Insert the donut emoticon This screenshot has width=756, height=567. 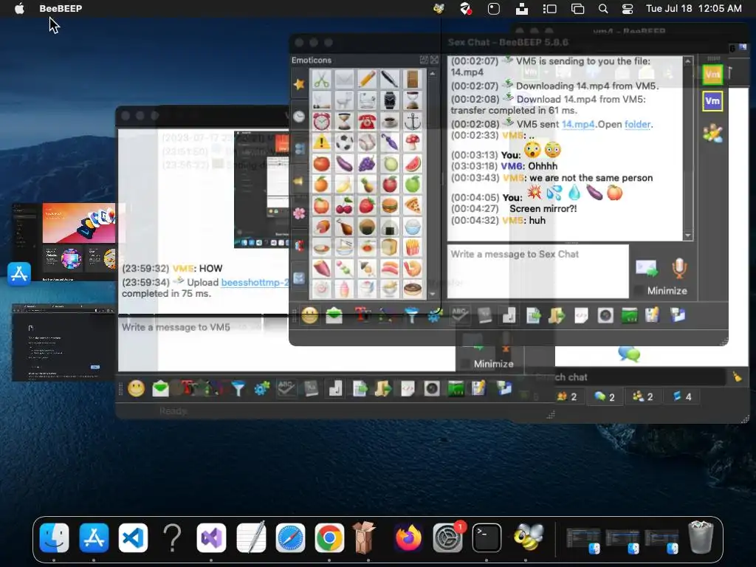412,289
